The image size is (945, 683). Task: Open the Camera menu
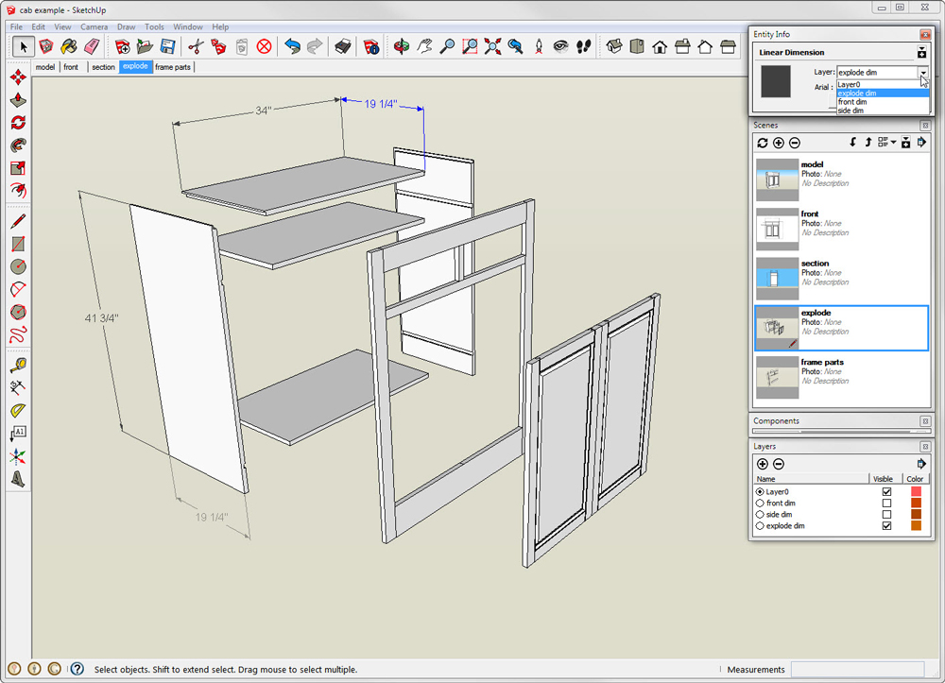click(x=94, y=27)
